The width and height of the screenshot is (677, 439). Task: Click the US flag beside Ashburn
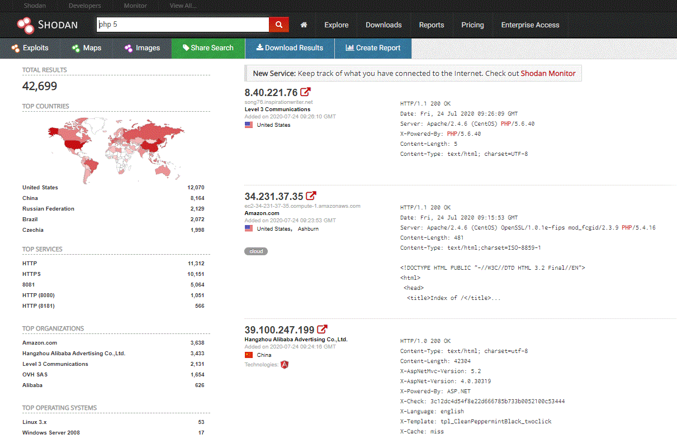(249, 228)
